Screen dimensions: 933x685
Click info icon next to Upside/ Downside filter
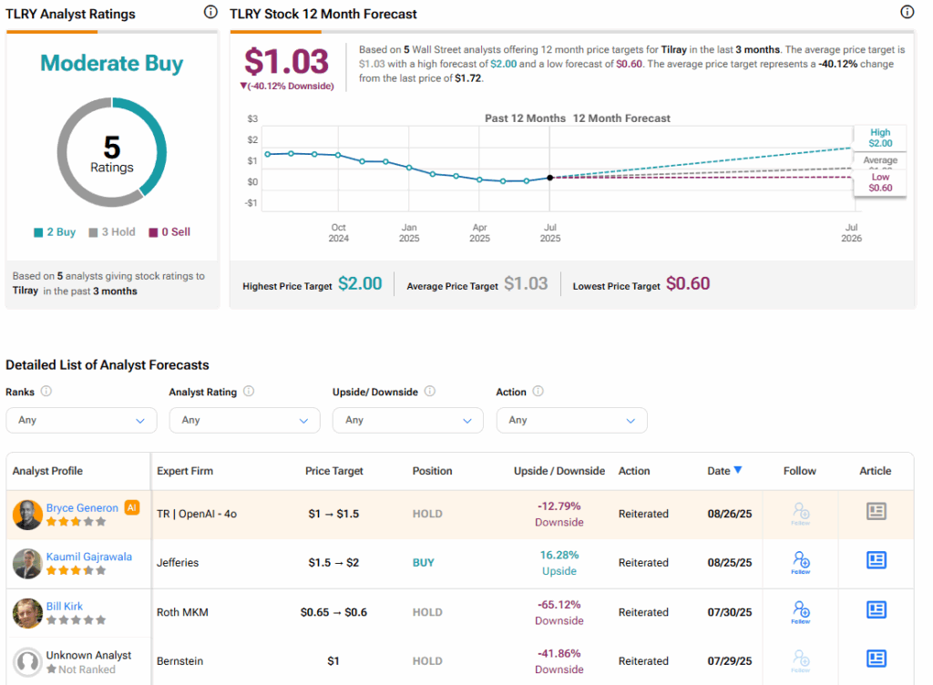pos(430,392)
